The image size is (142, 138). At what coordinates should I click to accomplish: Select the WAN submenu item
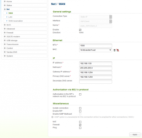click(25, 13)
